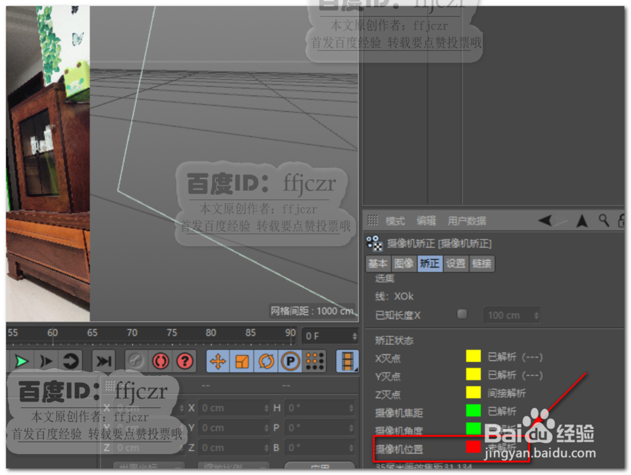Click the stepper arrows of the 100 cm field
Viewport: 631px width, 475px height.
[536, 315]
